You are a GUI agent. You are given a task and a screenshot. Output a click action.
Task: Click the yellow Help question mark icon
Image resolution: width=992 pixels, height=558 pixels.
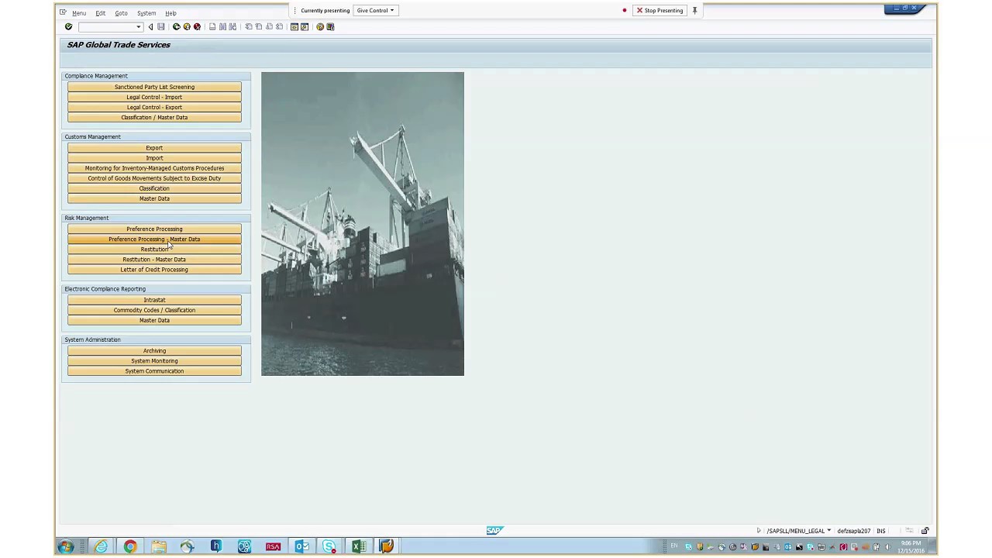[320, 27]
